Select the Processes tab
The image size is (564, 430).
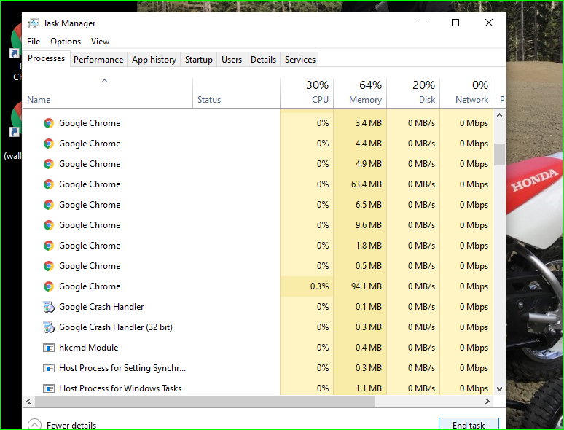coord(47,58)
